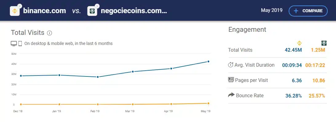The height and width of the screenshot is (122, 336).
Task: Remove binance.com with its small x badge
Action: [x=19, y=6]
